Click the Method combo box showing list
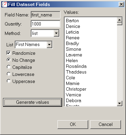 point(45,33)
